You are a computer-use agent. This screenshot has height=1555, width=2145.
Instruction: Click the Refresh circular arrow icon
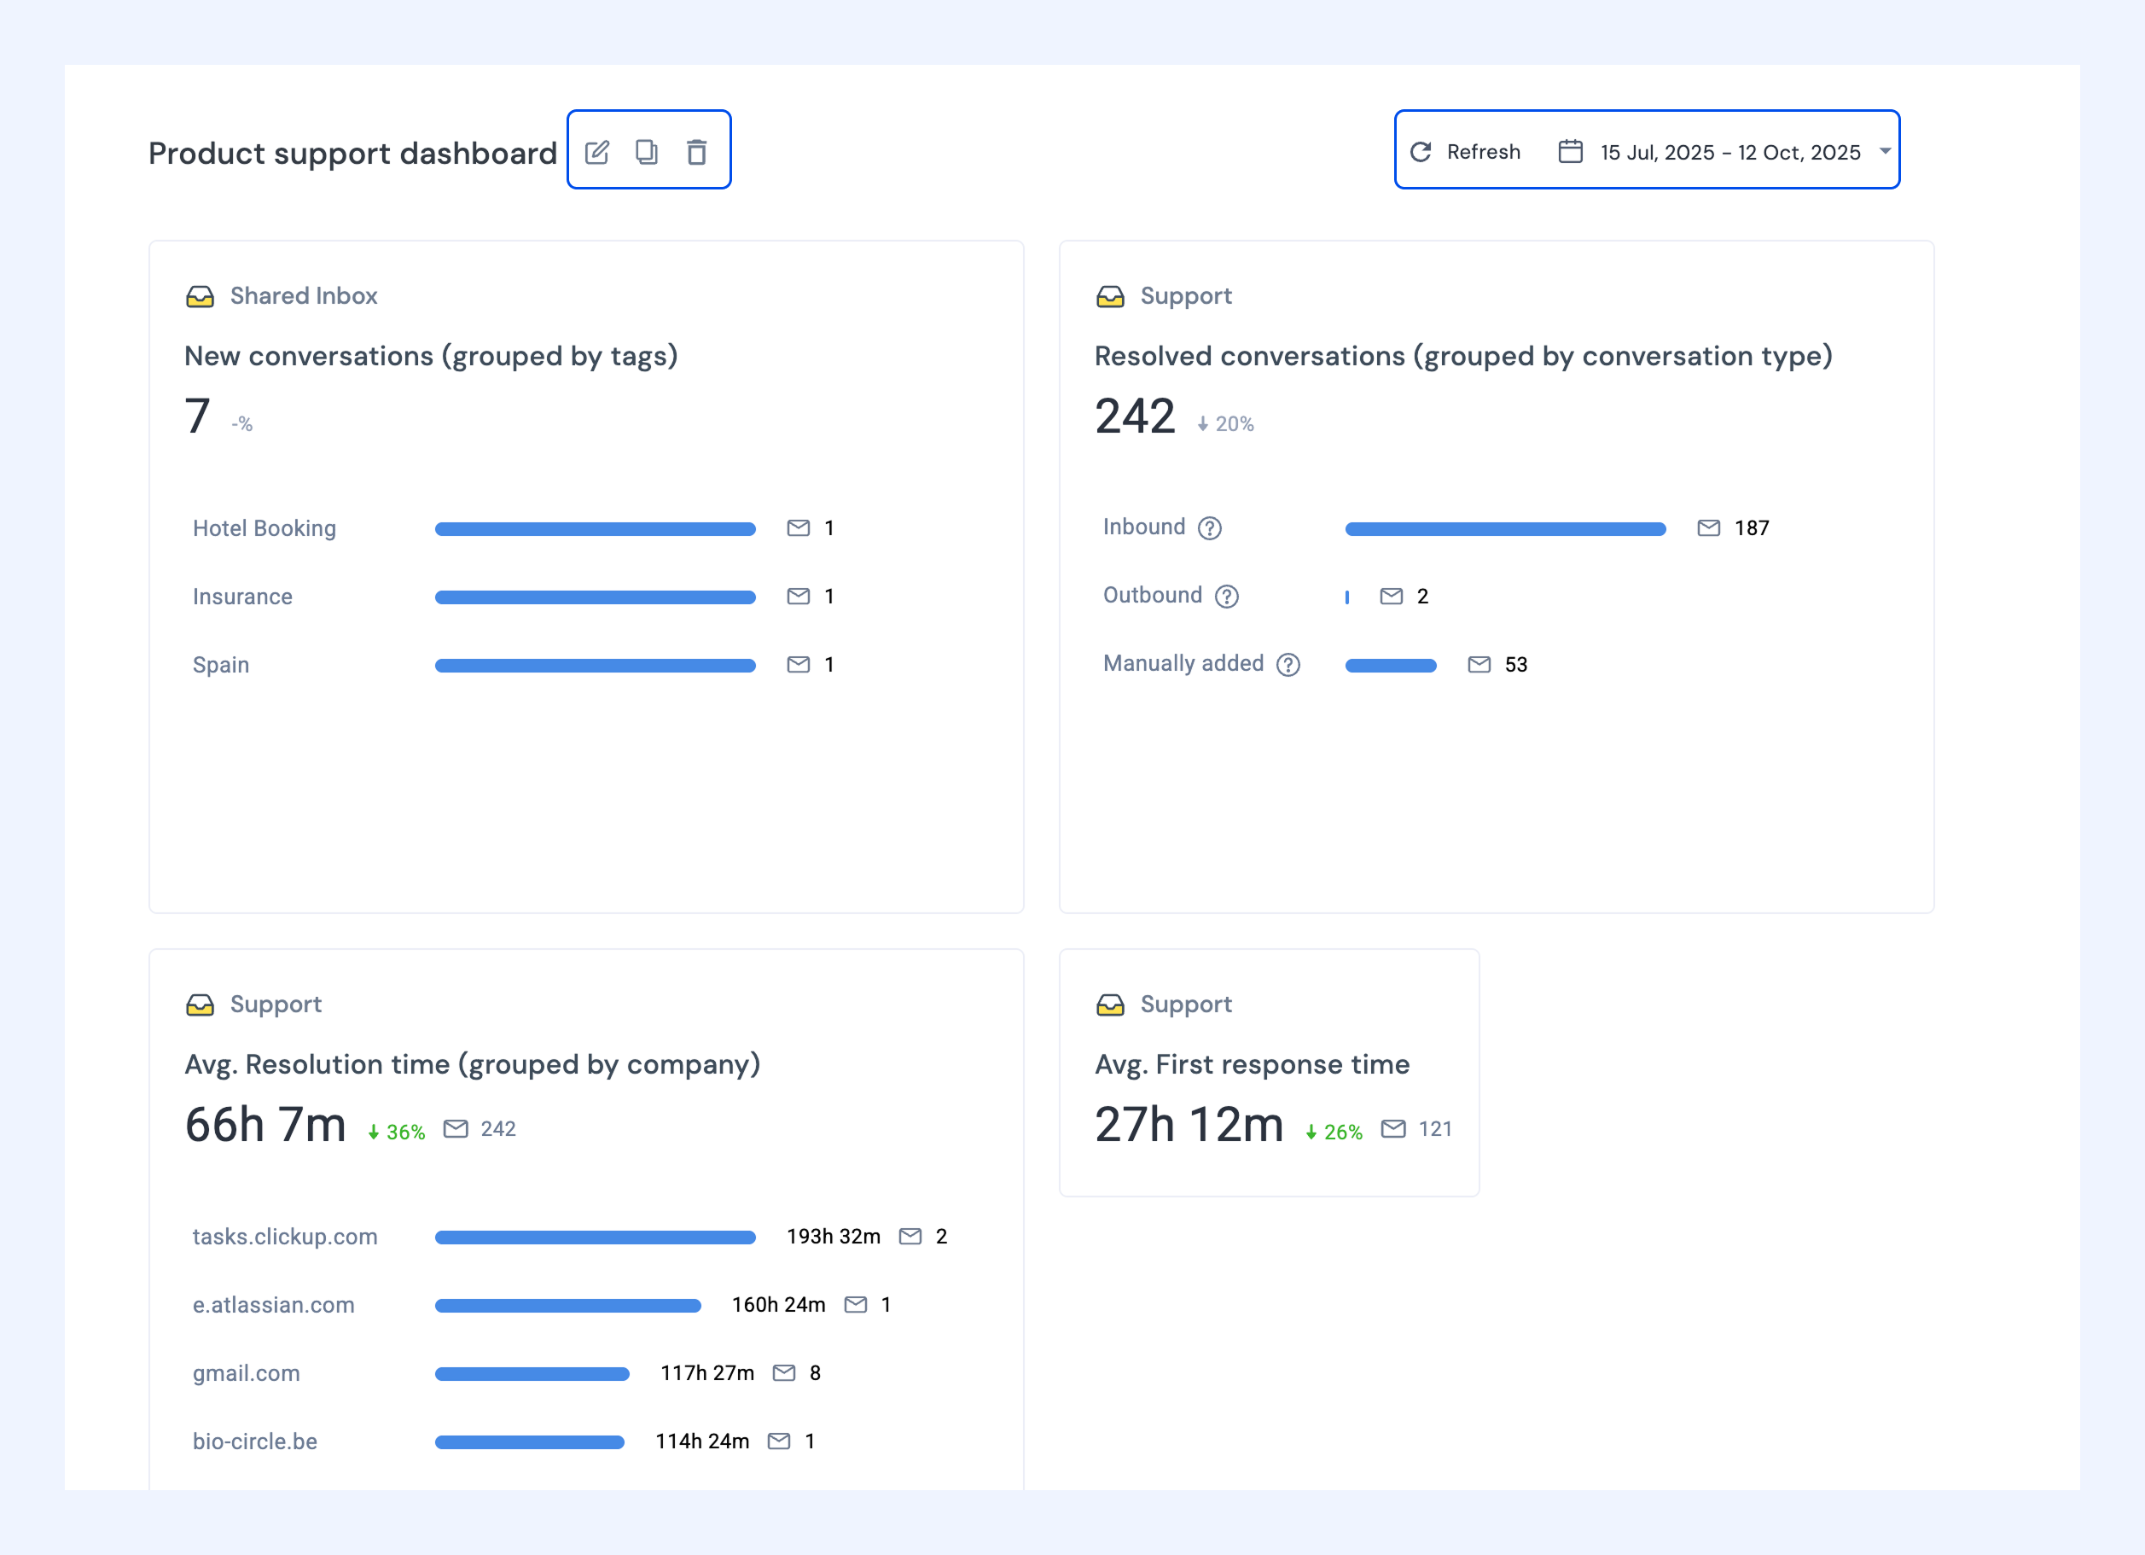point(1421,152)
